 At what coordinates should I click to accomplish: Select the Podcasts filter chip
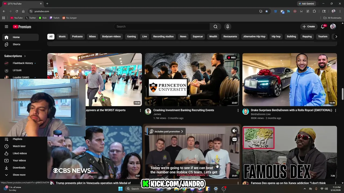click(77, 36)
